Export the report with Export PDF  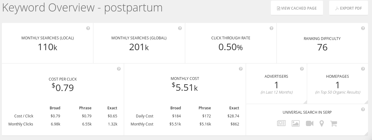pos(348,8)
